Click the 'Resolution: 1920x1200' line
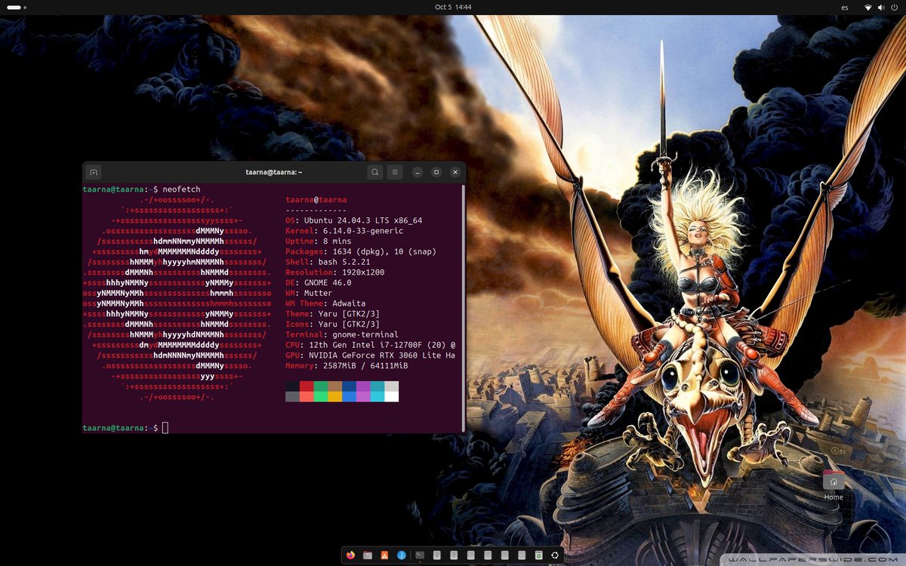This screenshot has width=906, height=566. tap(334, 272)
